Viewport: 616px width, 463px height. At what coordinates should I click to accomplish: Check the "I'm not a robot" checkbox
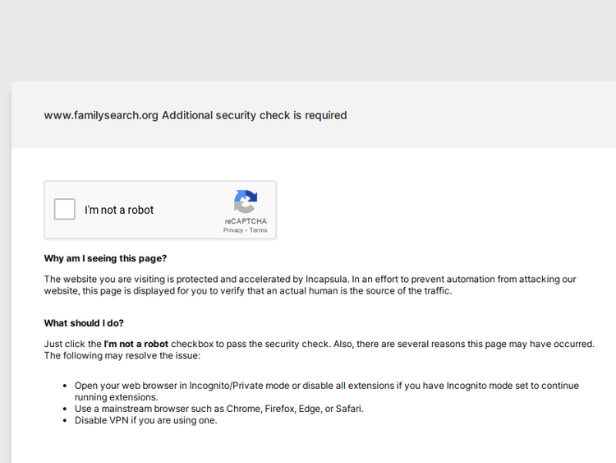tap(65, 210)
